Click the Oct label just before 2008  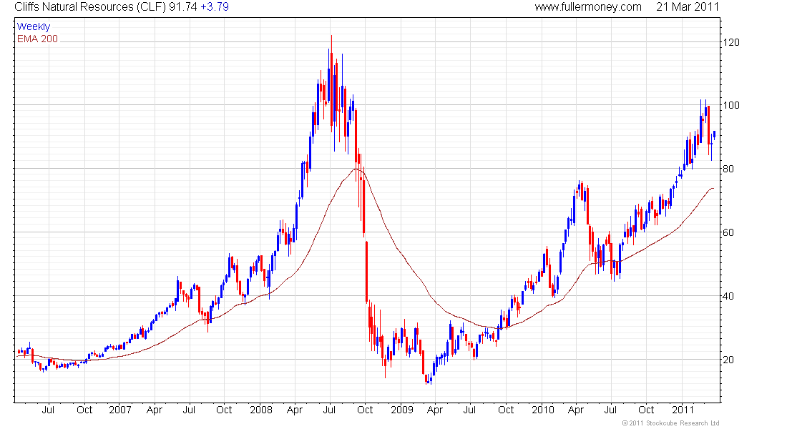click(x=224, y=410)
